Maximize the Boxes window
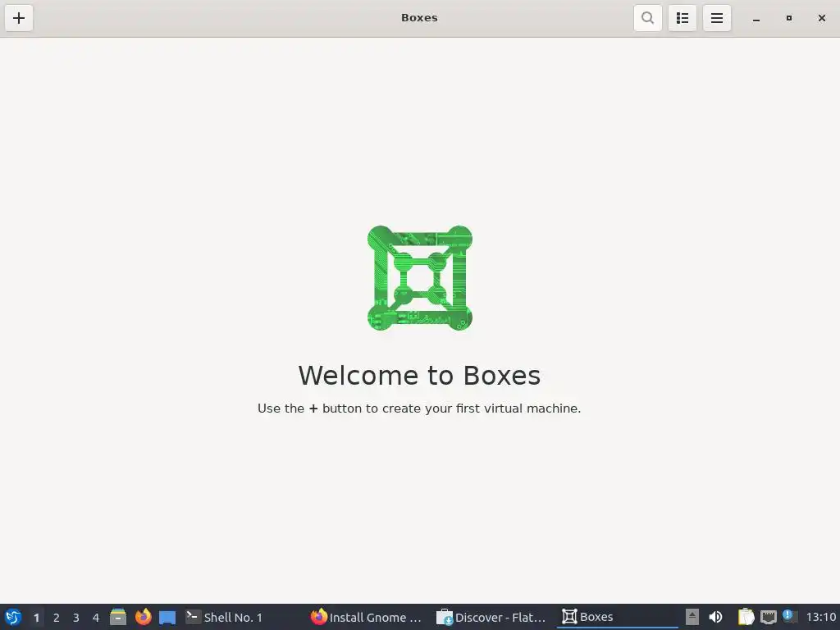Screen dimensions: 840x630 tap(788, 18)
